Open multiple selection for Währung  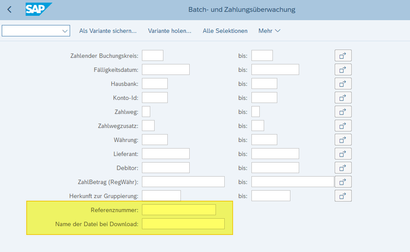pos(343,140)
